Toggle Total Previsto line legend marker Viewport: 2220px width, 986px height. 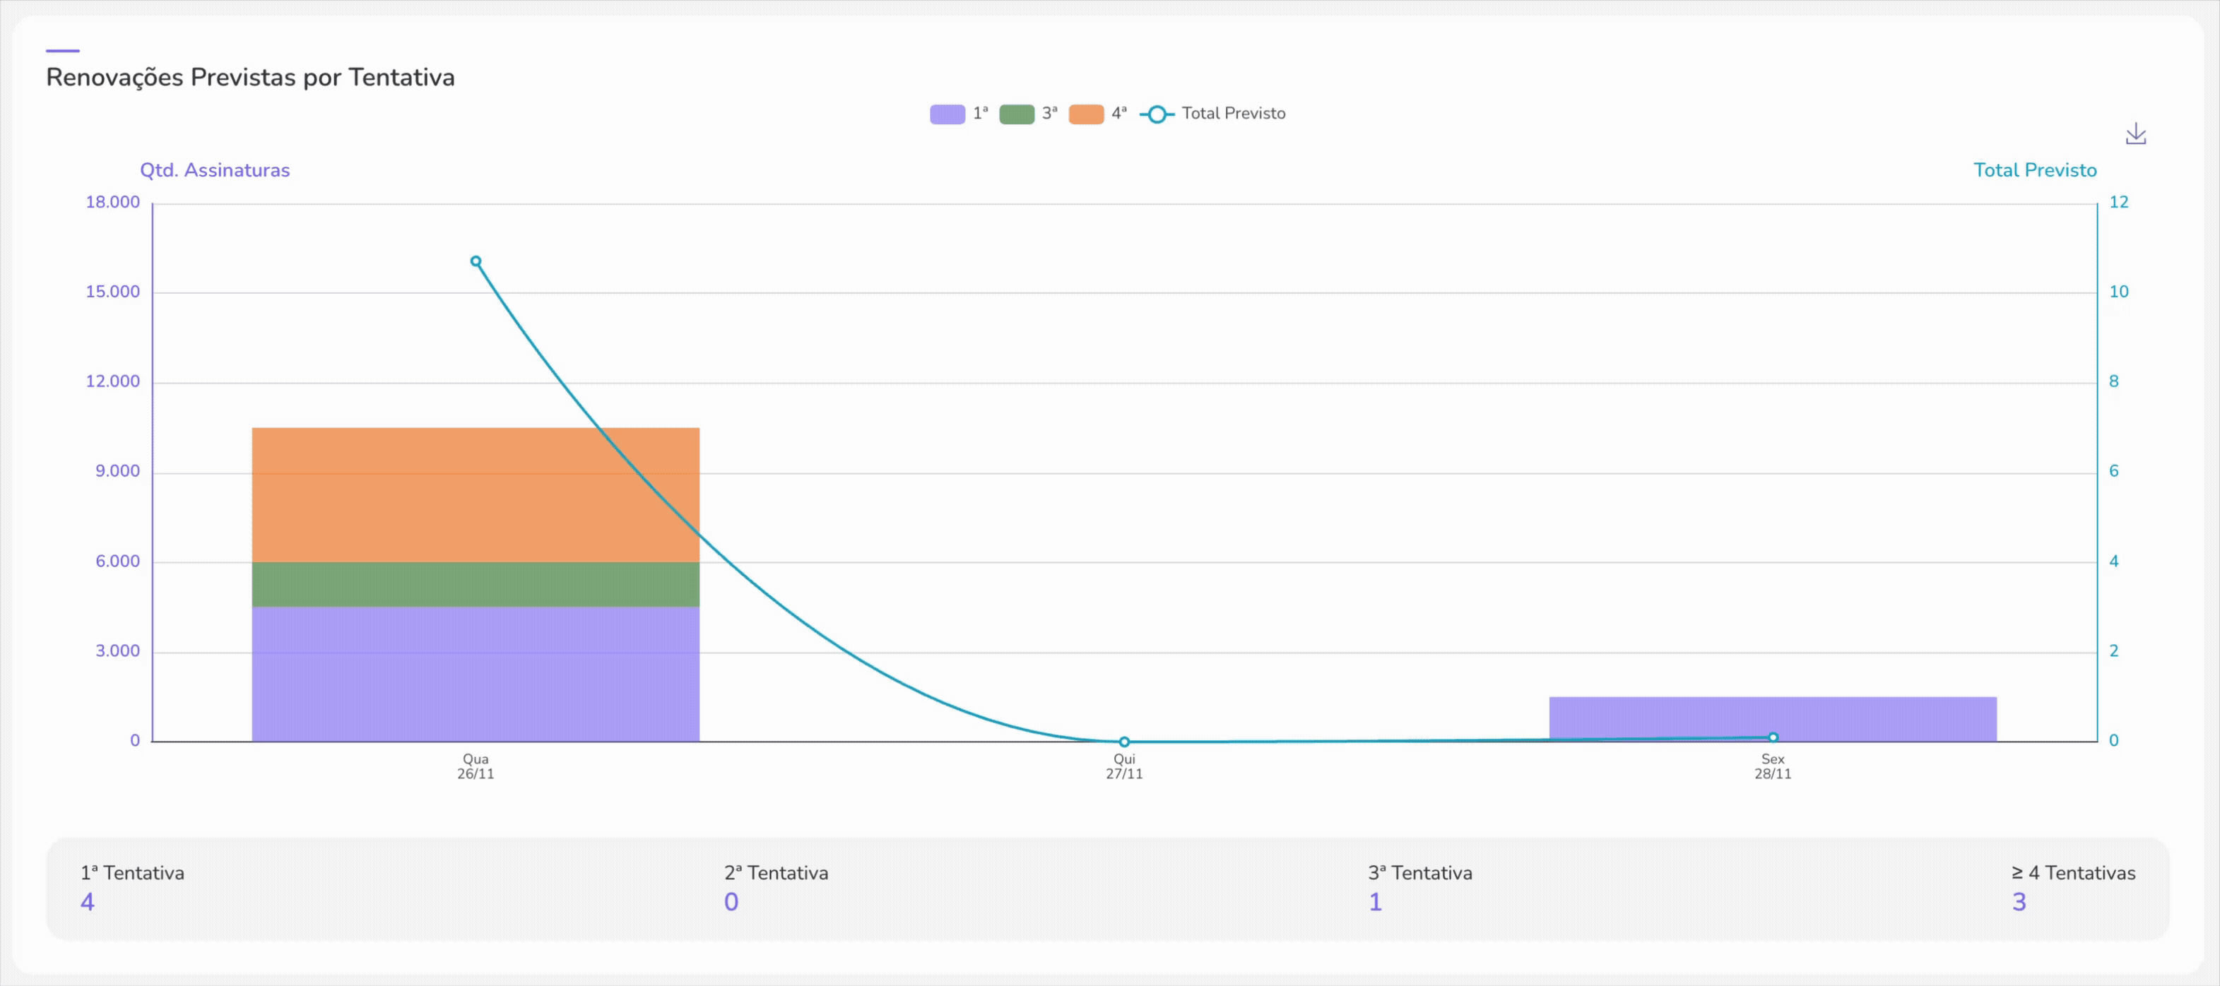(1157, 114)
